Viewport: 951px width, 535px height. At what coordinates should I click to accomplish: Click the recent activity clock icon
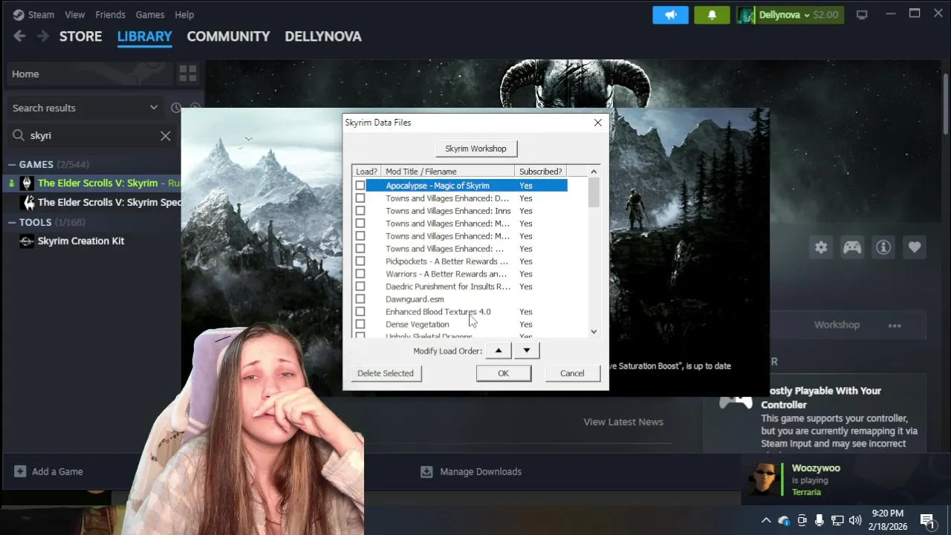[176, 108]
